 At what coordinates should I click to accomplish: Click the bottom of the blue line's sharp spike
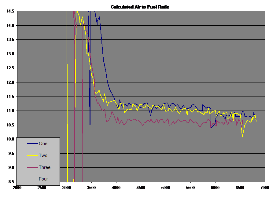[90, 124]
